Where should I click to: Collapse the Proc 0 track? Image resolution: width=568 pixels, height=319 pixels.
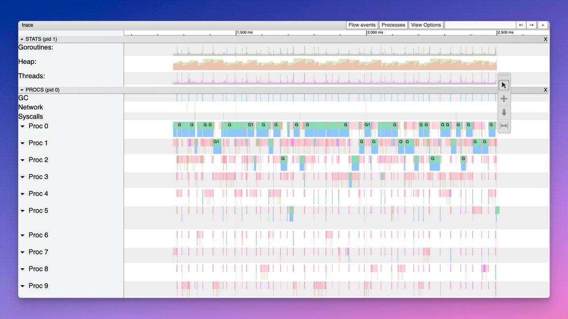[22, 126]
